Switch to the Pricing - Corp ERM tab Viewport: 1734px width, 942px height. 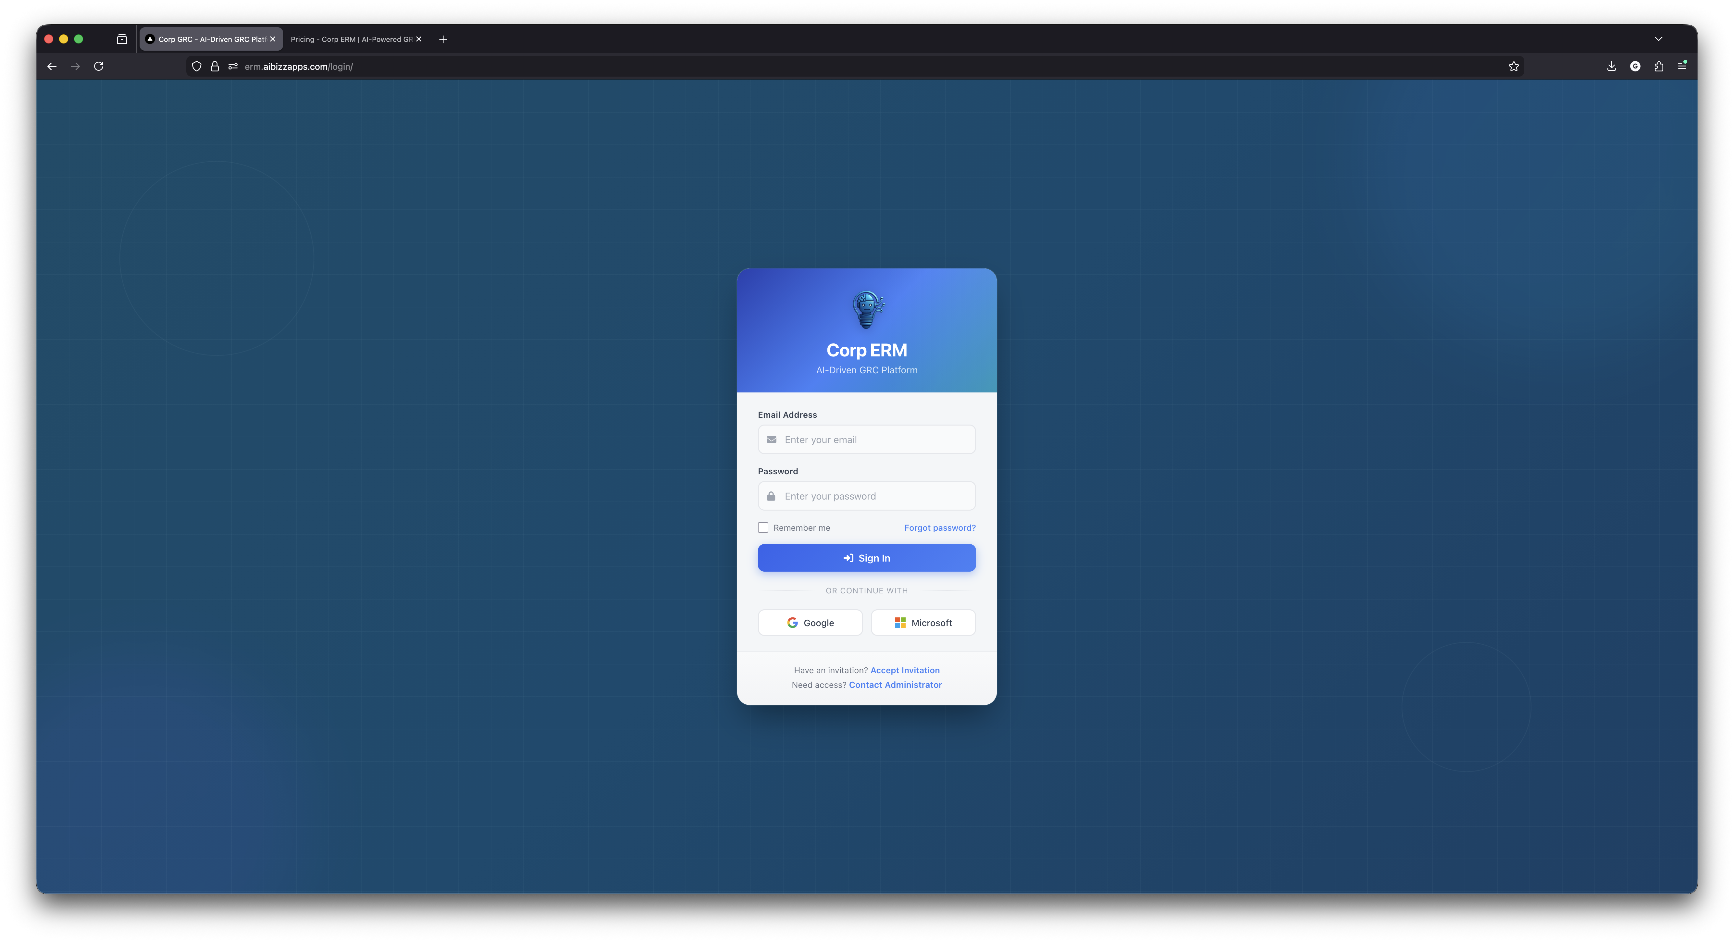[x=350, y=38]
